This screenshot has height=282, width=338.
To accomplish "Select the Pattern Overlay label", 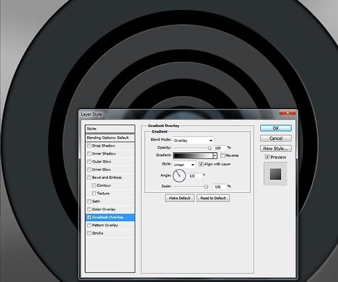I will pos(105,225).
